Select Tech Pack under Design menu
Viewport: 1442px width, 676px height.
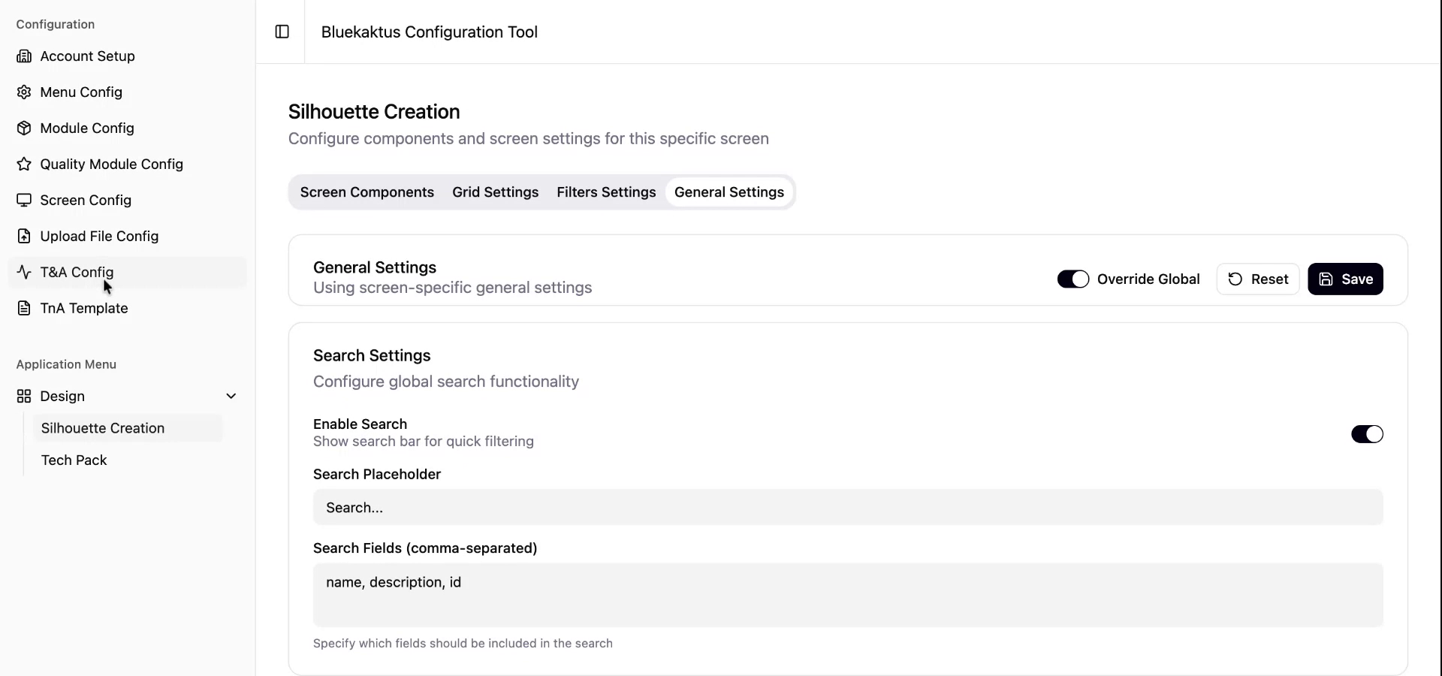pos(74,460)
